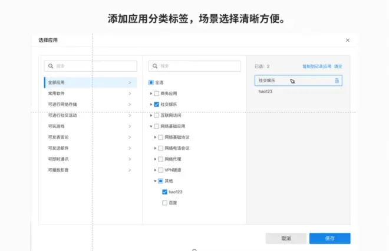Toggle the 全选 checkbox
Screen dimensions: 389x251
(x=151, y=83)
